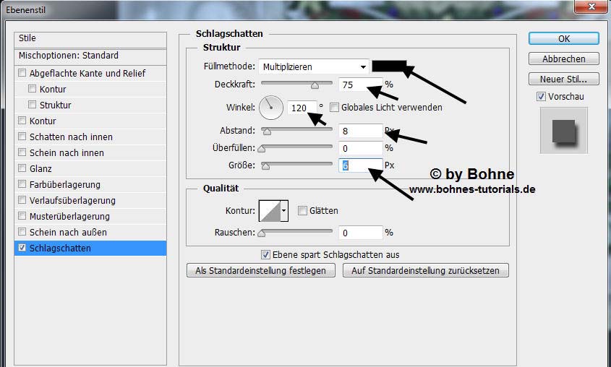The image size is (611, 367).
Task: Select the Schlagschatten style entry
Action: (x=60, y=248)
